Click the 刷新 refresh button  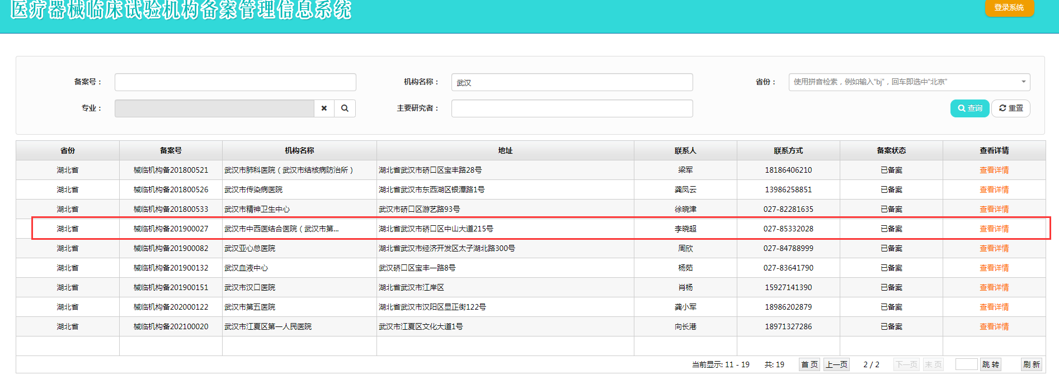(x=1031, y=364)
